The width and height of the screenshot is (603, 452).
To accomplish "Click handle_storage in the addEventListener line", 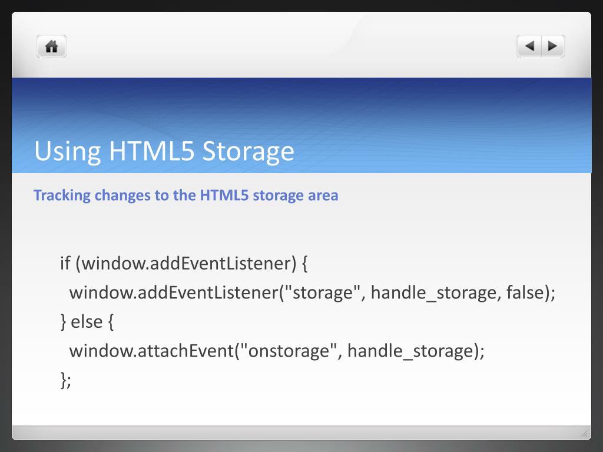I will tap(434, 293).
